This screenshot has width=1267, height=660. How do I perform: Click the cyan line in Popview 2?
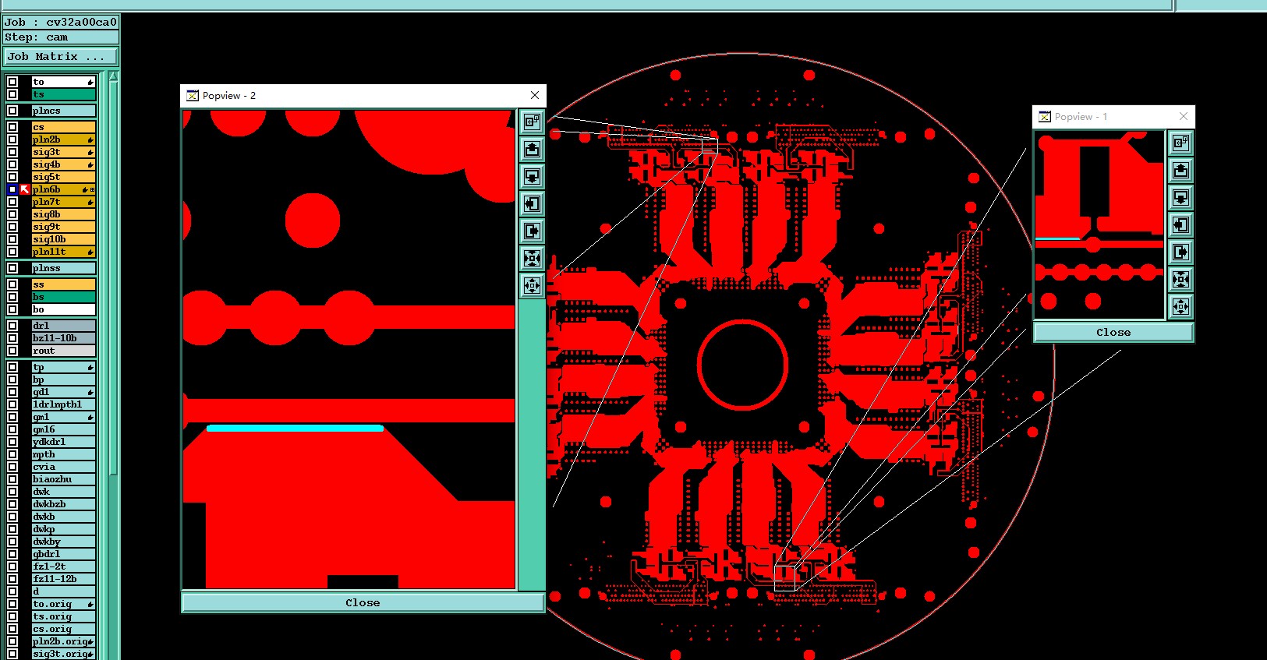[x=295, y=428]
